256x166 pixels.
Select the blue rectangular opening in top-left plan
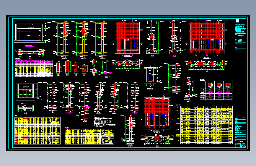[x=29, y=35]
